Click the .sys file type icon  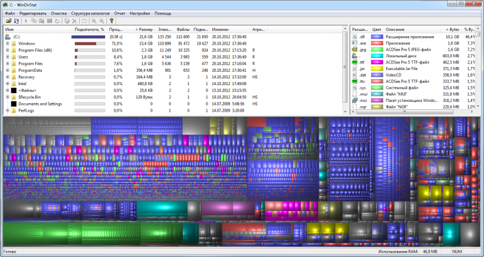[x=355, y=87]
